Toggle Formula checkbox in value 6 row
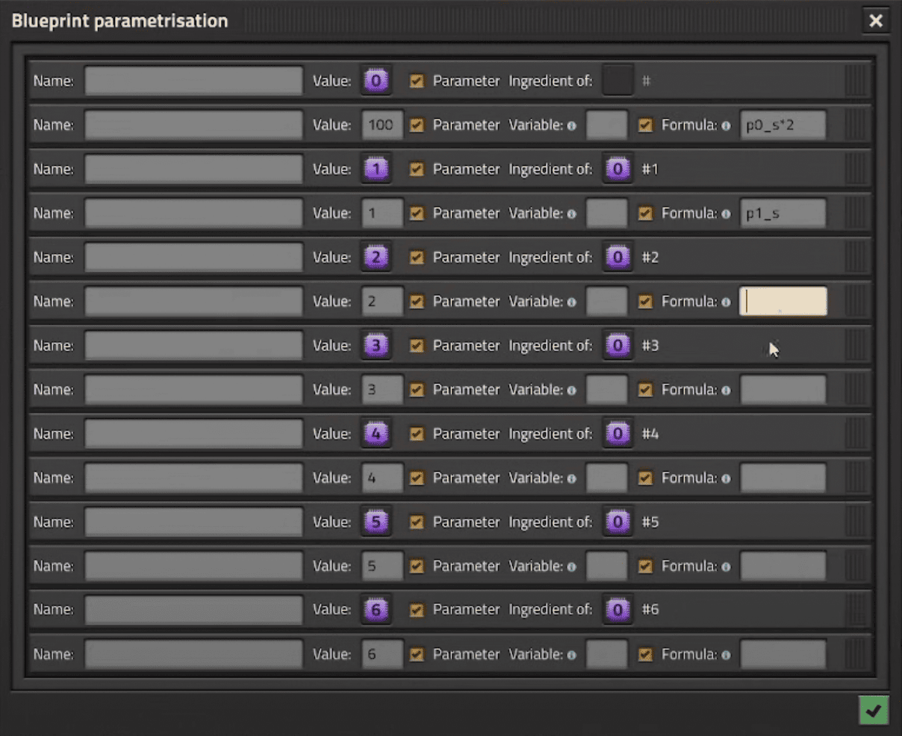 645,654
